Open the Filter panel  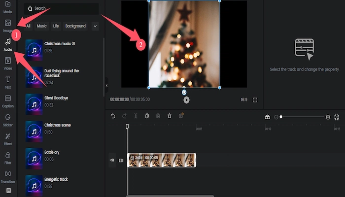(x=8, y=157)
